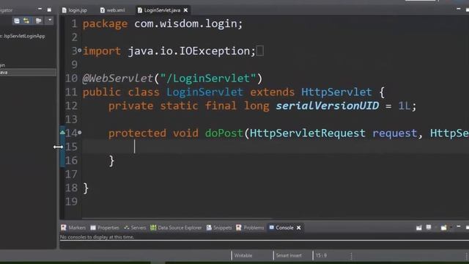Maximize the navigator panel

[x=49, y=10]
